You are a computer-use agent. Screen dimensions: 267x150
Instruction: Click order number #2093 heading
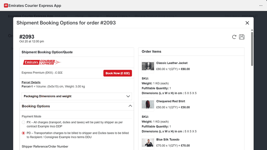click(x=27, y=37)
